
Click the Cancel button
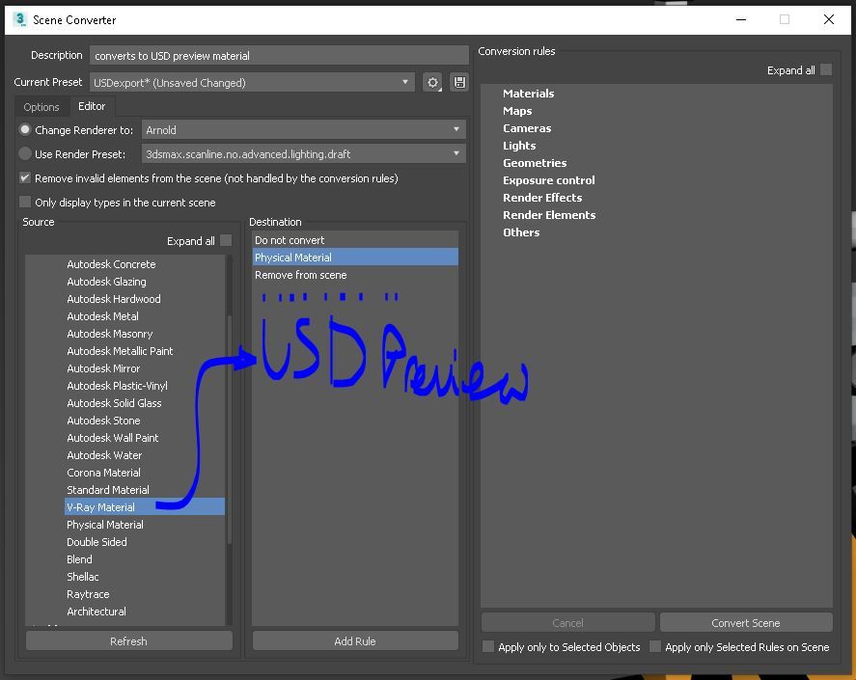coord(567,623)
